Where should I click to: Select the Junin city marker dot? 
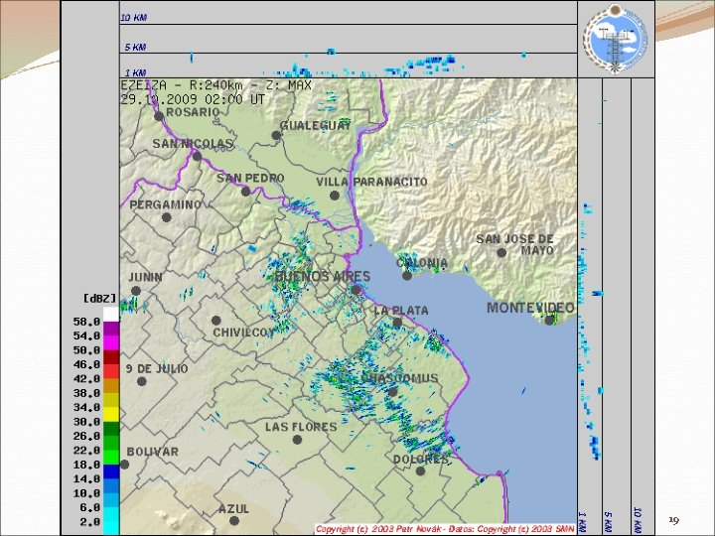pos(136,291)
